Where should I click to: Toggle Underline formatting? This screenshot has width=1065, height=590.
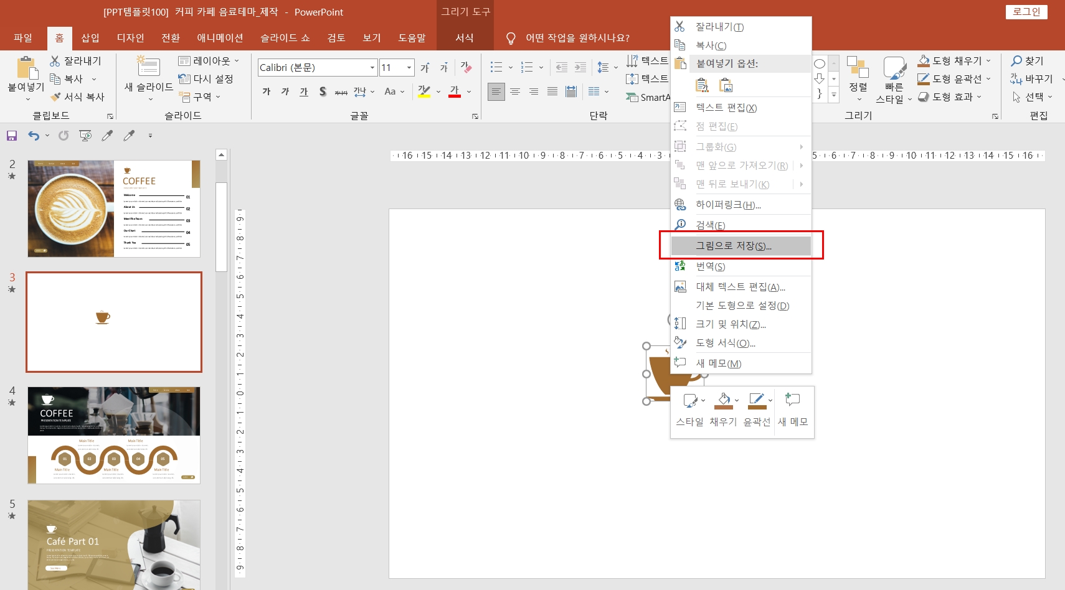pyautogui.click(x=304, y=91)
